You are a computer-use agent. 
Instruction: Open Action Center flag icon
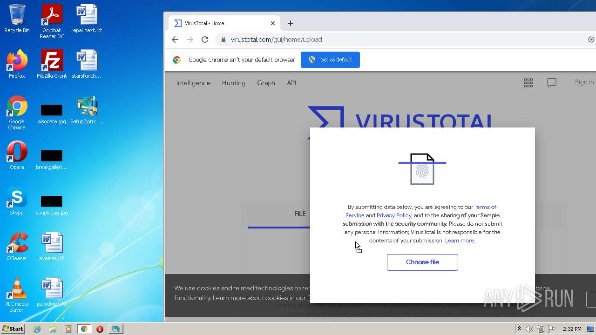(x=552, y=329)
